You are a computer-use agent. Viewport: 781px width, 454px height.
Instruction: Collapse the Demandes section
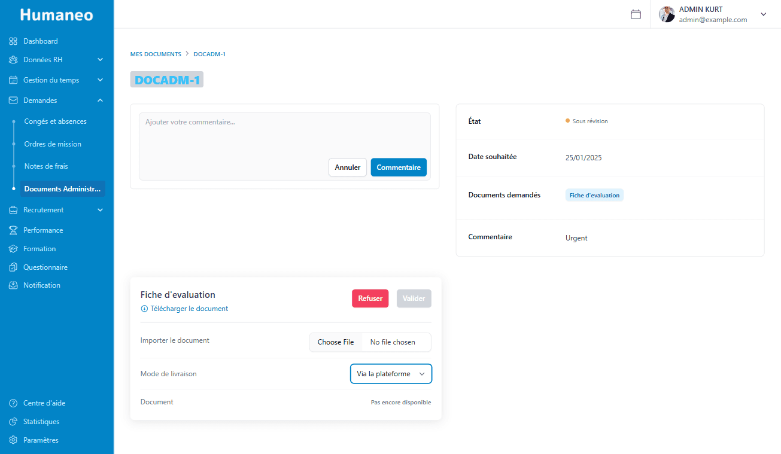pyautogui.click(x=101, y=100)
